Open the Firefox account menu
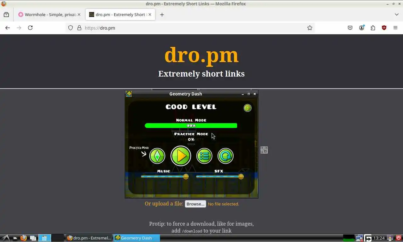The image size is (403, 242). pyautogui.click(x=361, y=28)
